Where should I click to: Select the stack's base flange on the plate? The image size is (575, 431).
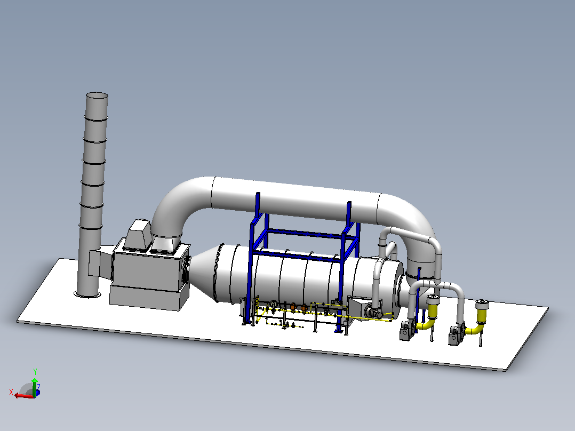87,294
